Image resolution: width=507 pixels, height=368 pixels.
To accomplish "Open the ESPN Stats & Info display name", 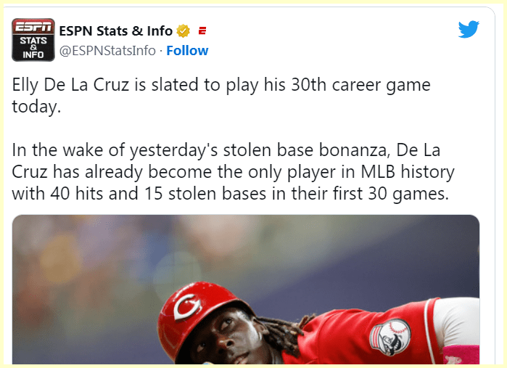I will click(115, 30).
